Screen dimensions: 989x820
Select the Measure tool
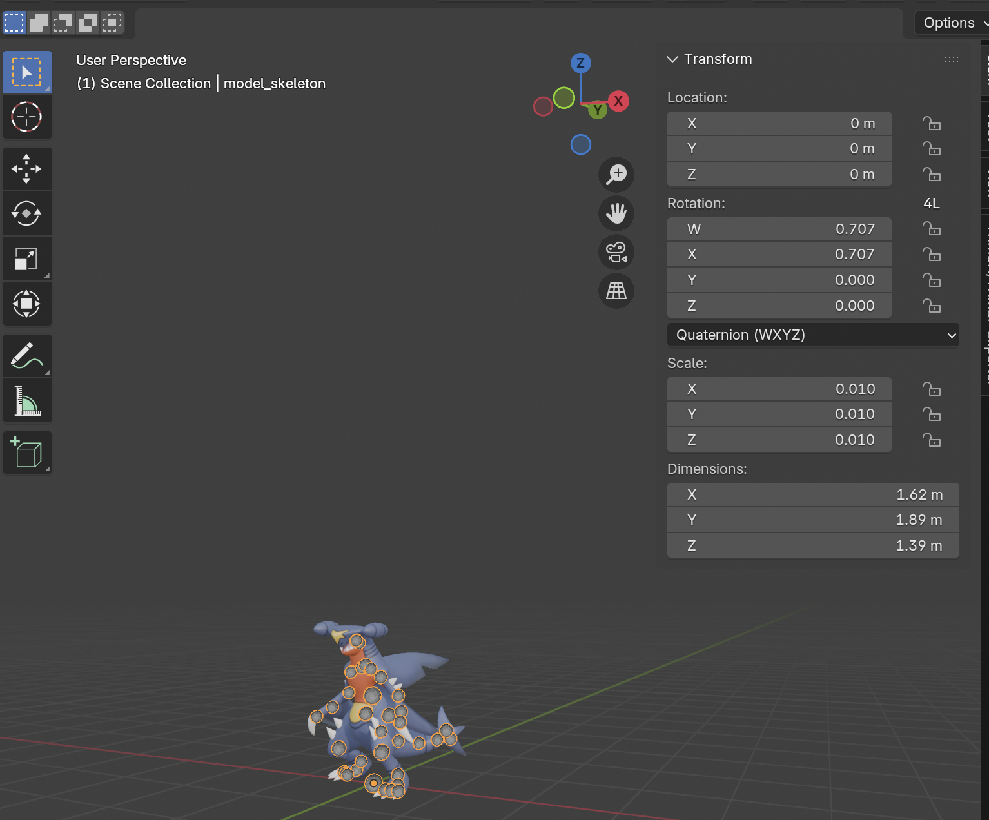coord(27,400)
